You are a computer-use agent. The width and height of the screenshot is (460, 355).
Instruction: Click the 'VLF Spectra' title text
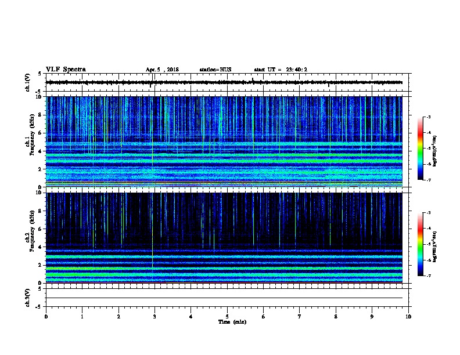[66, 70]
